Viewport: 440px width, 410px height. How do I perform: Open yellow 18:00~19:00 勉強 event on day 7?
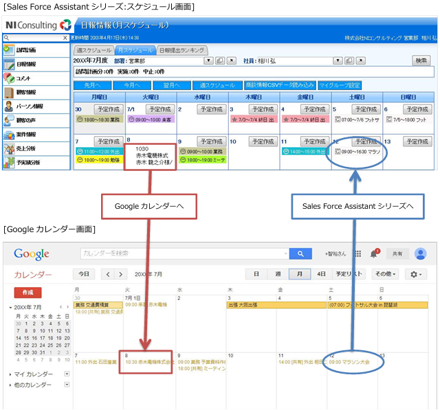coord(99,160)
